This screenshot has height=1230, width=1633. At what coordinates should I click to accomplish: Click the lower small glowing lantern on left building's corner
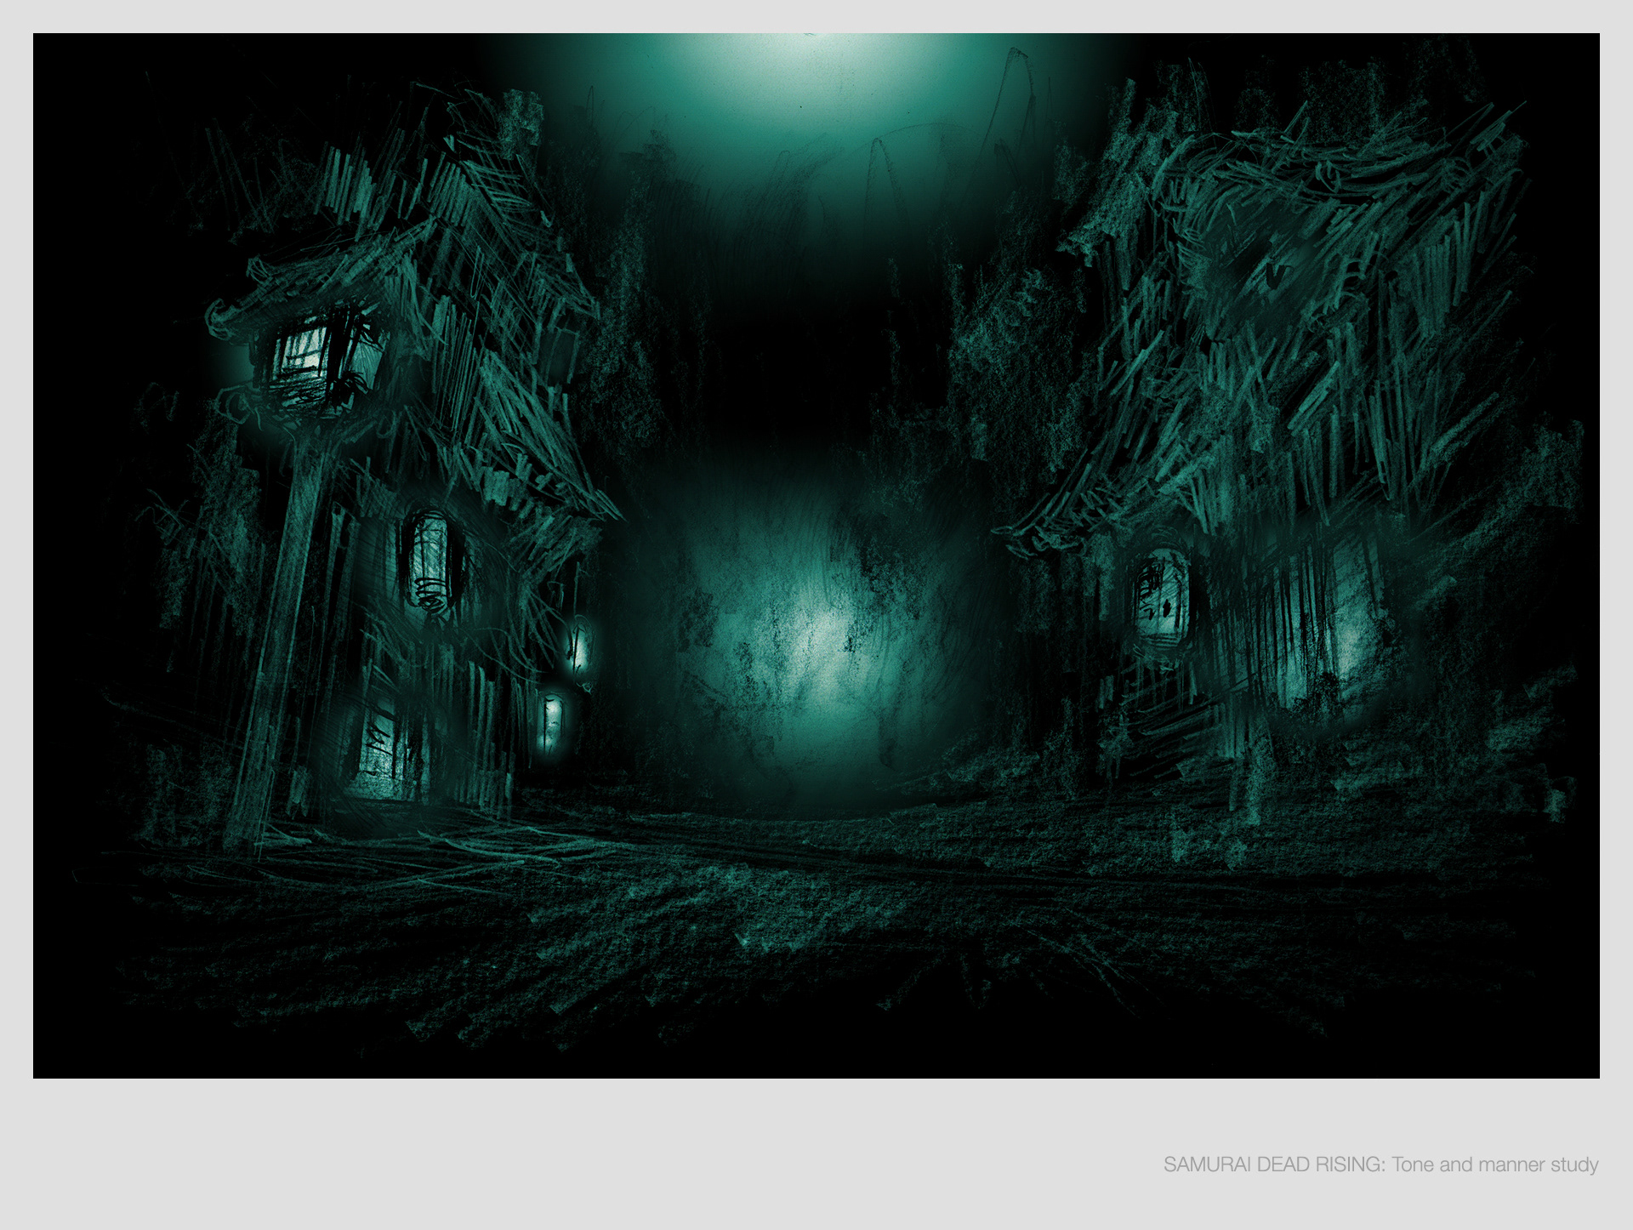553,721
